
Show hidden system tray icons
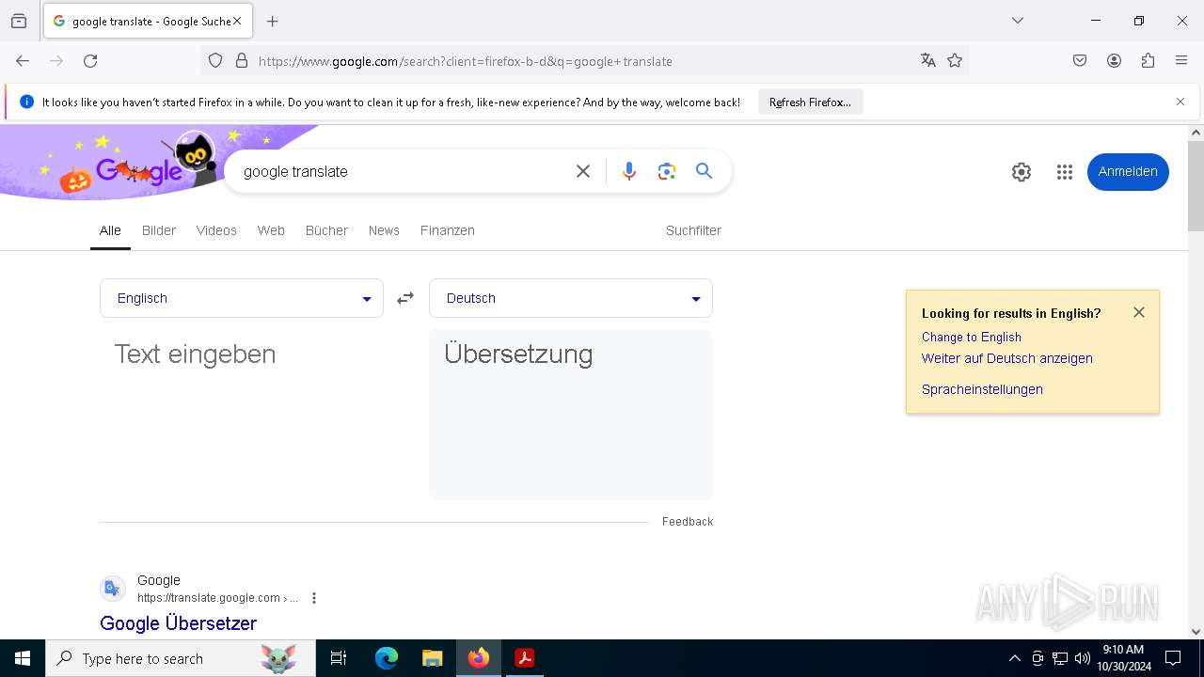1014,658
